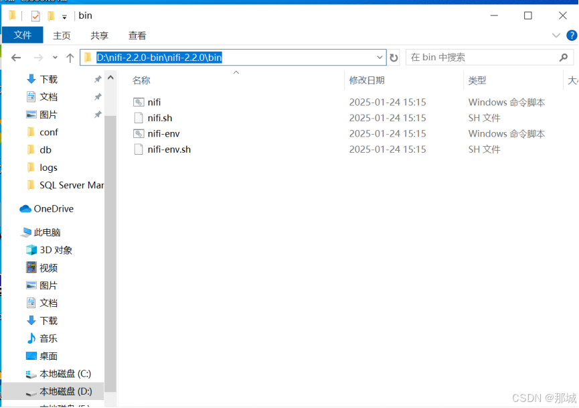Refresh the bin folder view
Viewport: 579px width, 408px height.
click(394, 58)
